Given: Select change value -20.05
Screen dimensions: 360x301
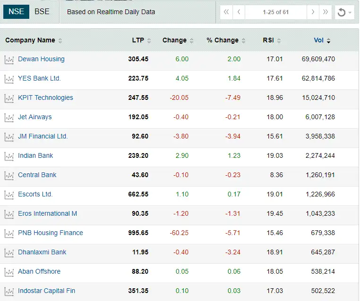Looking at the screenshot, I should [x=179, y=98].
